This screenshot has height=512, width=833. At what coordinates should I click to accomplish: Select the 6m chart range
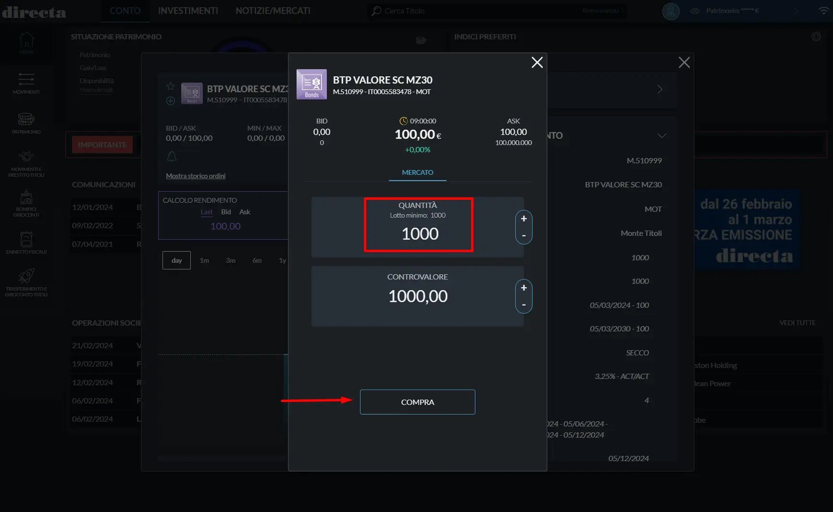click(x=257, y=260)
